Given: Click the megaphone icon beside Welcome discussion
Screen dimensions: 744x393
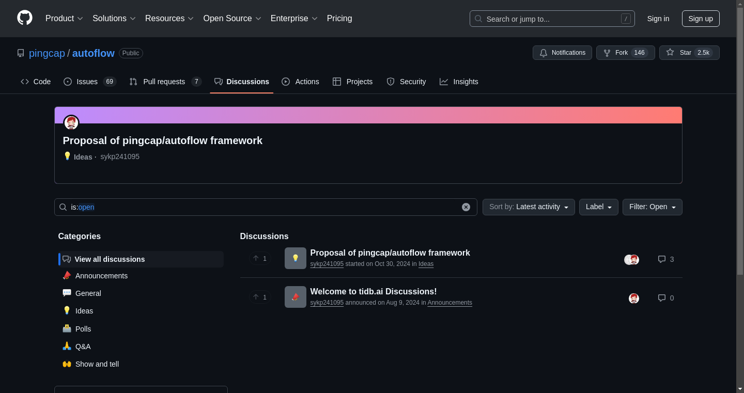Looking at the screenshot, I should tap(296, 297).
